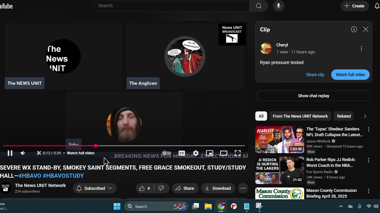Click Windows taskbar search box

pos(156,206)
